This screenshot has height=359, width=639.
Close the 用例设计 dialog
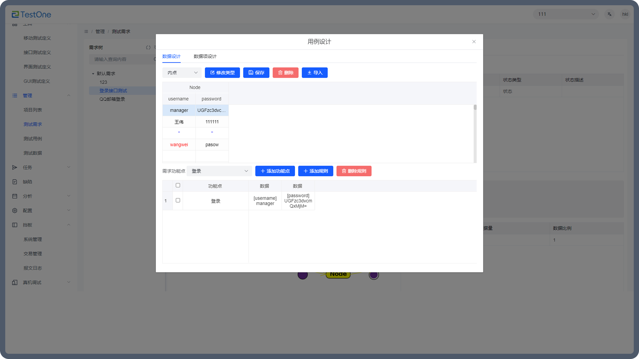(474, 42)
